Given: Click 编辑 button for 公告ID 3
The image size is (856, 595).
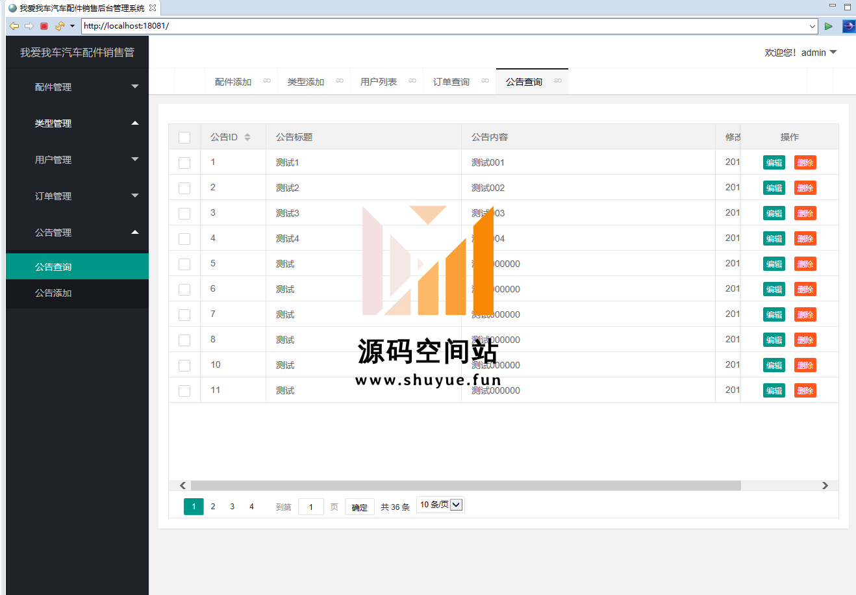Looking at the screenshot, I should 774,214.
